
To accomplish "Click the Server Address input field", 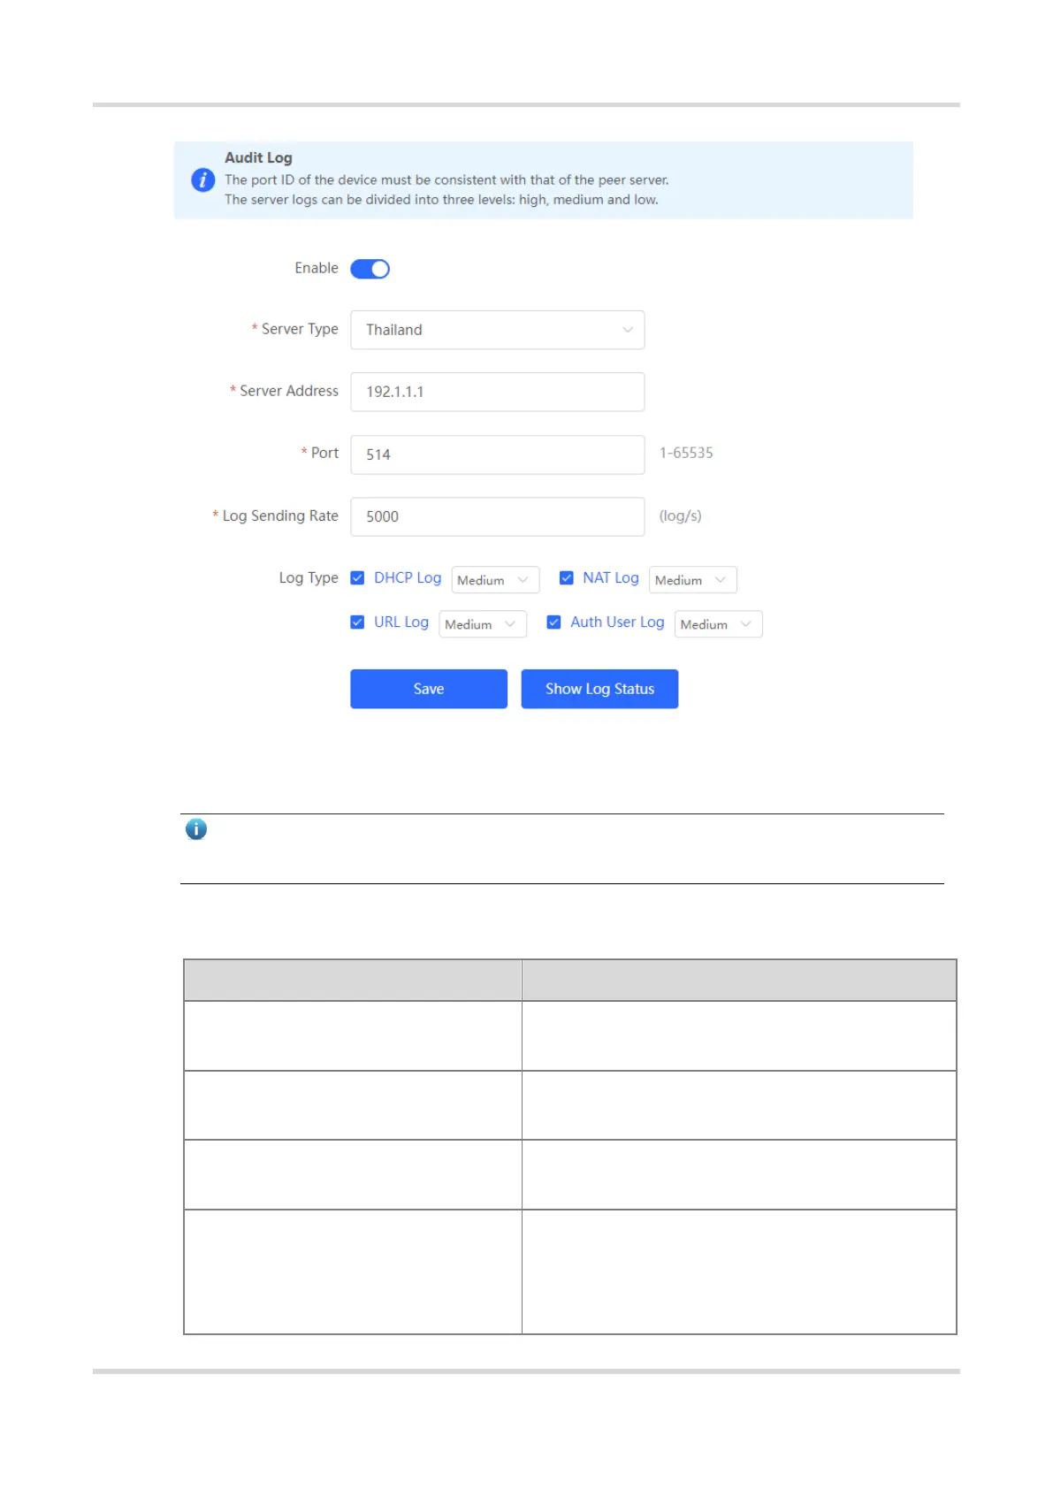I will coord(498,392).
